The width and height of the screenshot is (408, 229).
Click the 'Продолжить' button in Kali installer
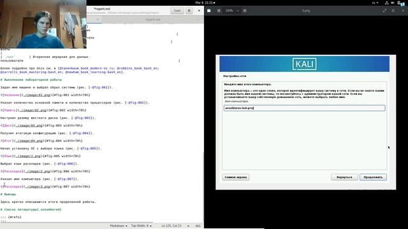coord(373,177)
